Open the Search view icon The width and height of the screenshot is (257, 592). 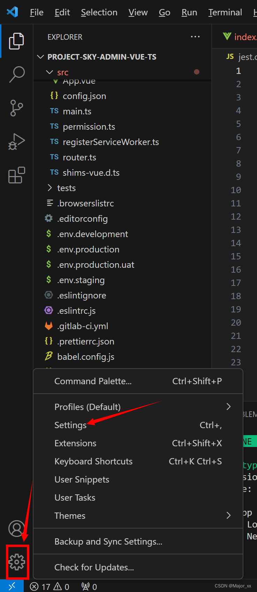click(x=16, y=74)
